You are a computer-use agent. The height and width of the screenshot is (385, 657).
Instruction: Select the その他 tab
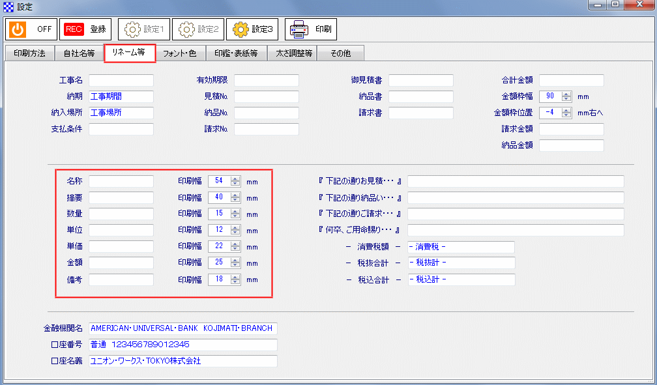click(340, 53)
